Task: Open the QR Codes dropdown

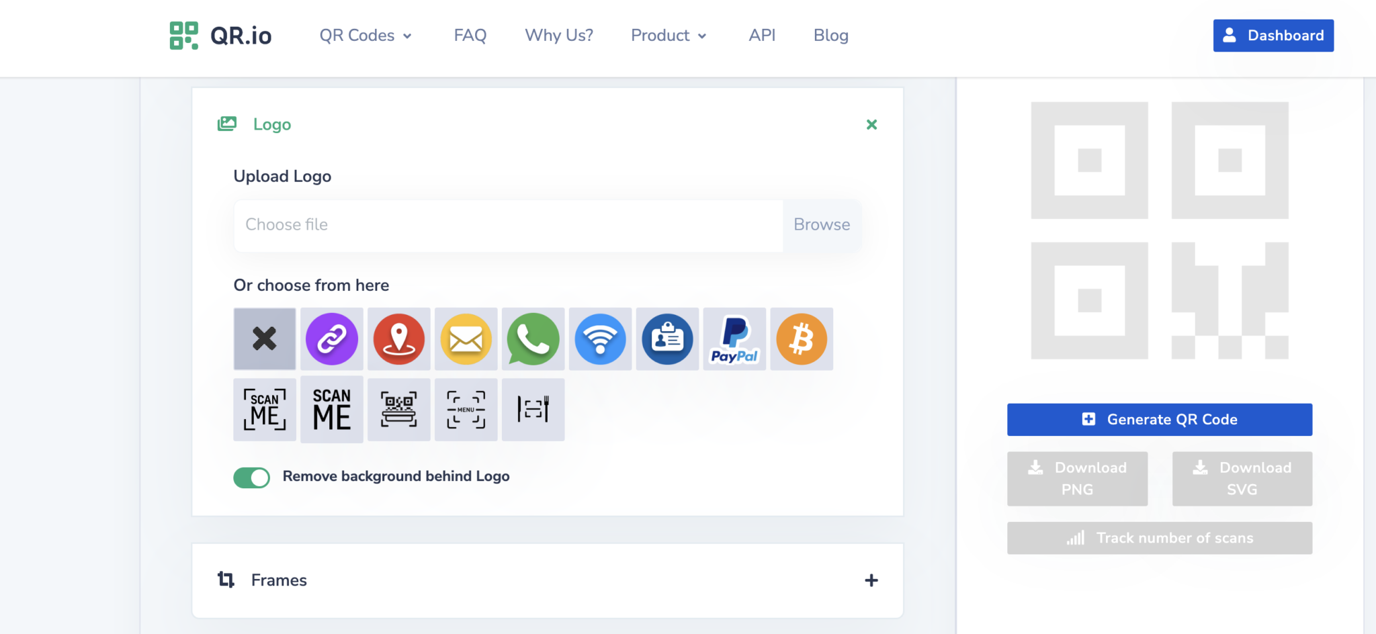Action: point(365,36)
